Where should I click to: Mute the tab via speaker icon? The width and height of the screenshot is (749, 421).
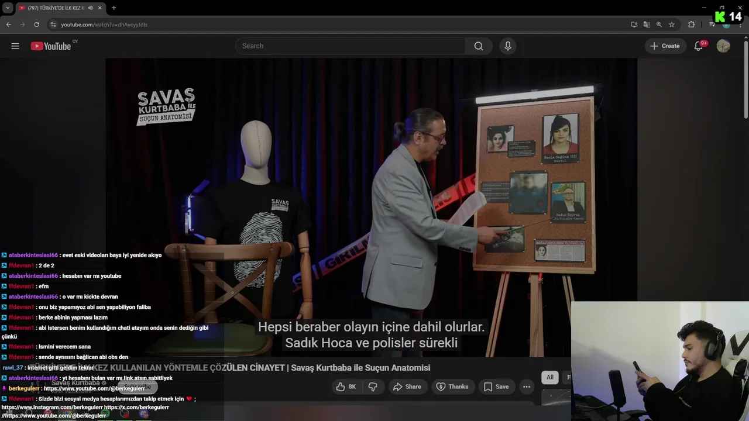[90, 8]
